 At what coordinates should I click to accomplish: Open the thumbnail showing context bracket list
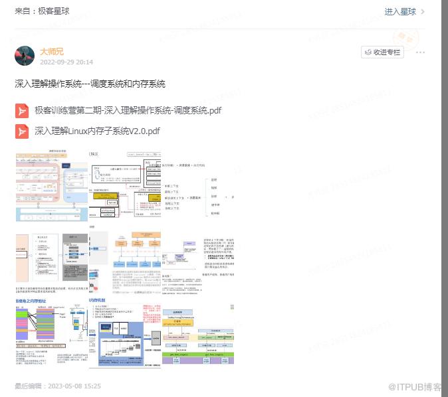click(198, 185)
